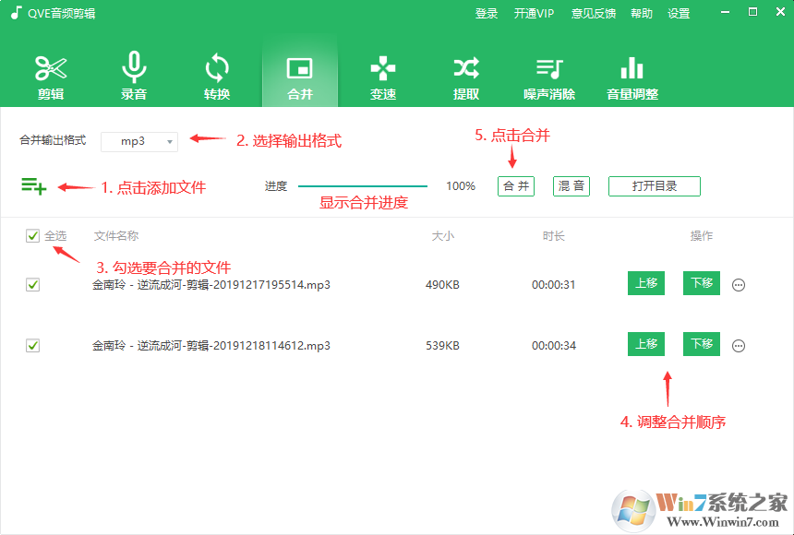Click the 合并 merge button
This screenshot has width=794, height=535.
coord(515,185)
